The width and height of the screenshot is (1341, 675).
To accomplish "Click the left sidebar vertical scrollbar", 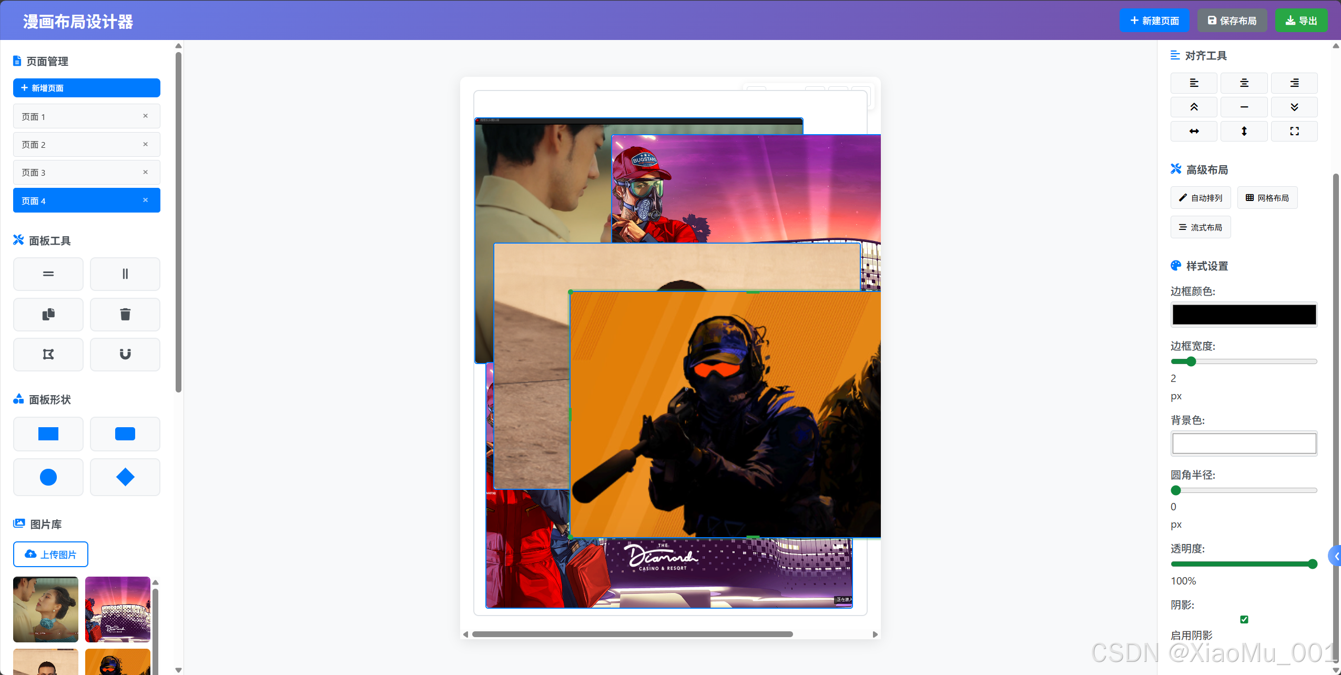I will click(x=178, y=222).
